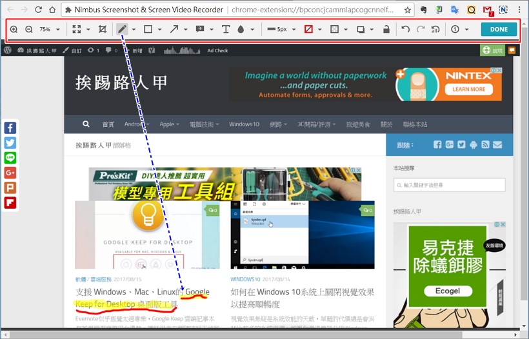Click the redo arrow

click(421, 29)
